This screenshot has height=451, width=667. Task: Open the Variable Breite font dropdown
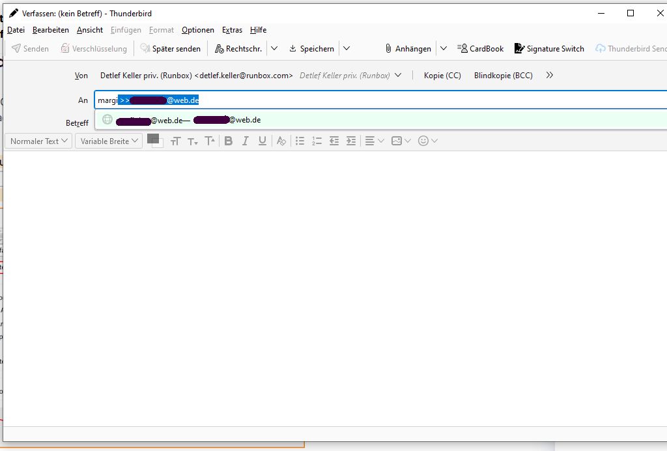(109, 141)
